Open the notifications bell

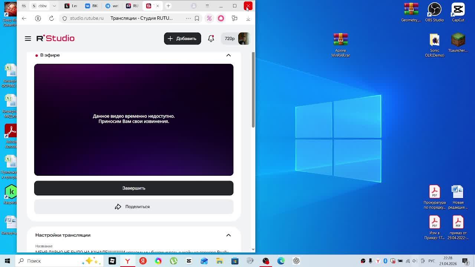pyautogui.click(x=211, y=39)
